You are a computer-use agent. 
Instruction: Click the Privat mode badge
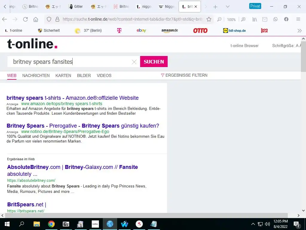[255, 6]
